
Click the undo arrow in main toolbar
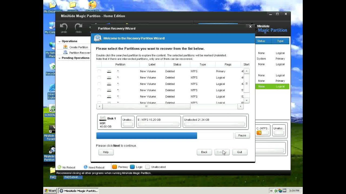64,26
